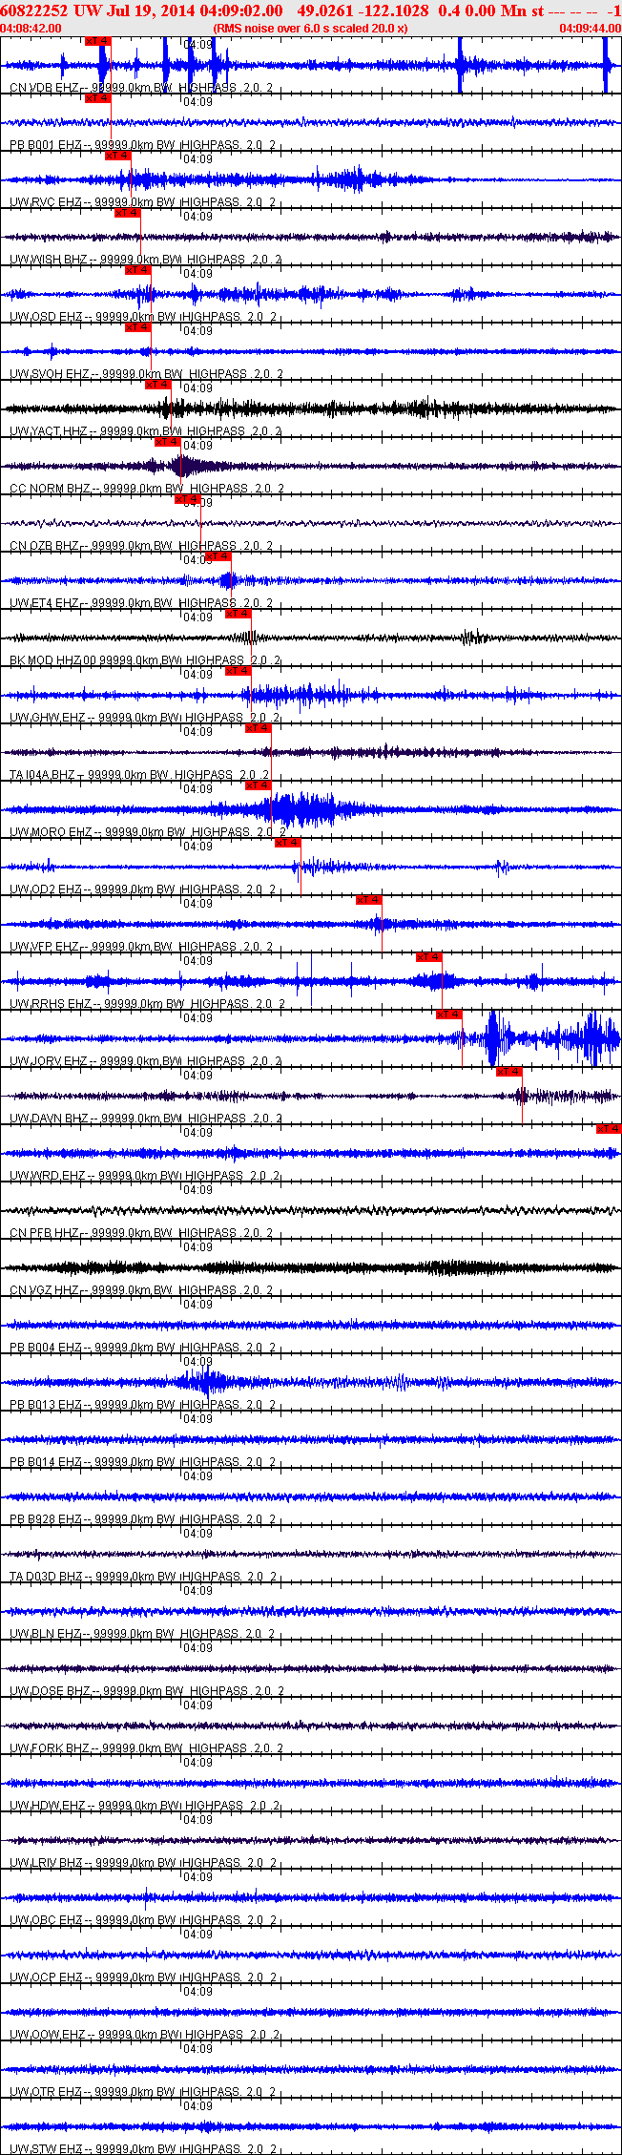Image resolution: width=622 pixels, height=2155 pixels.
Task: Select the CN.OZB BHZ station label
Action: [x=45, y=546]
